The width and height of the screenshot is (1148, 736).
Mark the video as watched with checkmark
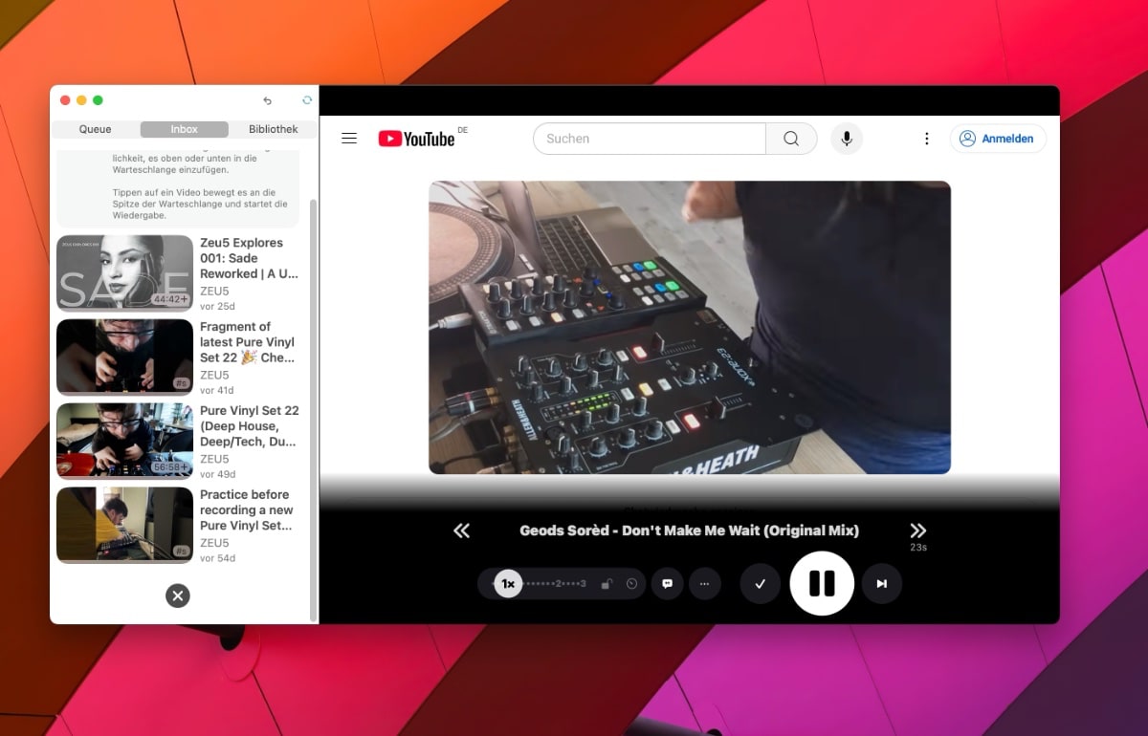point(761,584)
